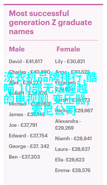The width and height of the screenshot is (107, 185).
Task: Click the cyan Chinese watermark text overlay
Action: click(x=50, y=94)
